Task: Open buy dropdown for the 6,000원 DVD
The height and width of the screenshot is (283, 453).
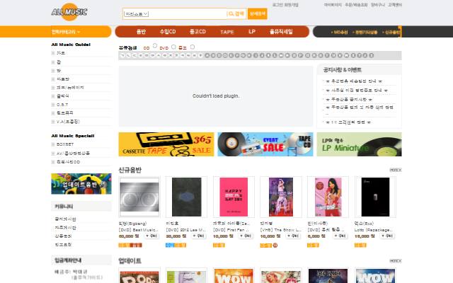Action: 340,236
